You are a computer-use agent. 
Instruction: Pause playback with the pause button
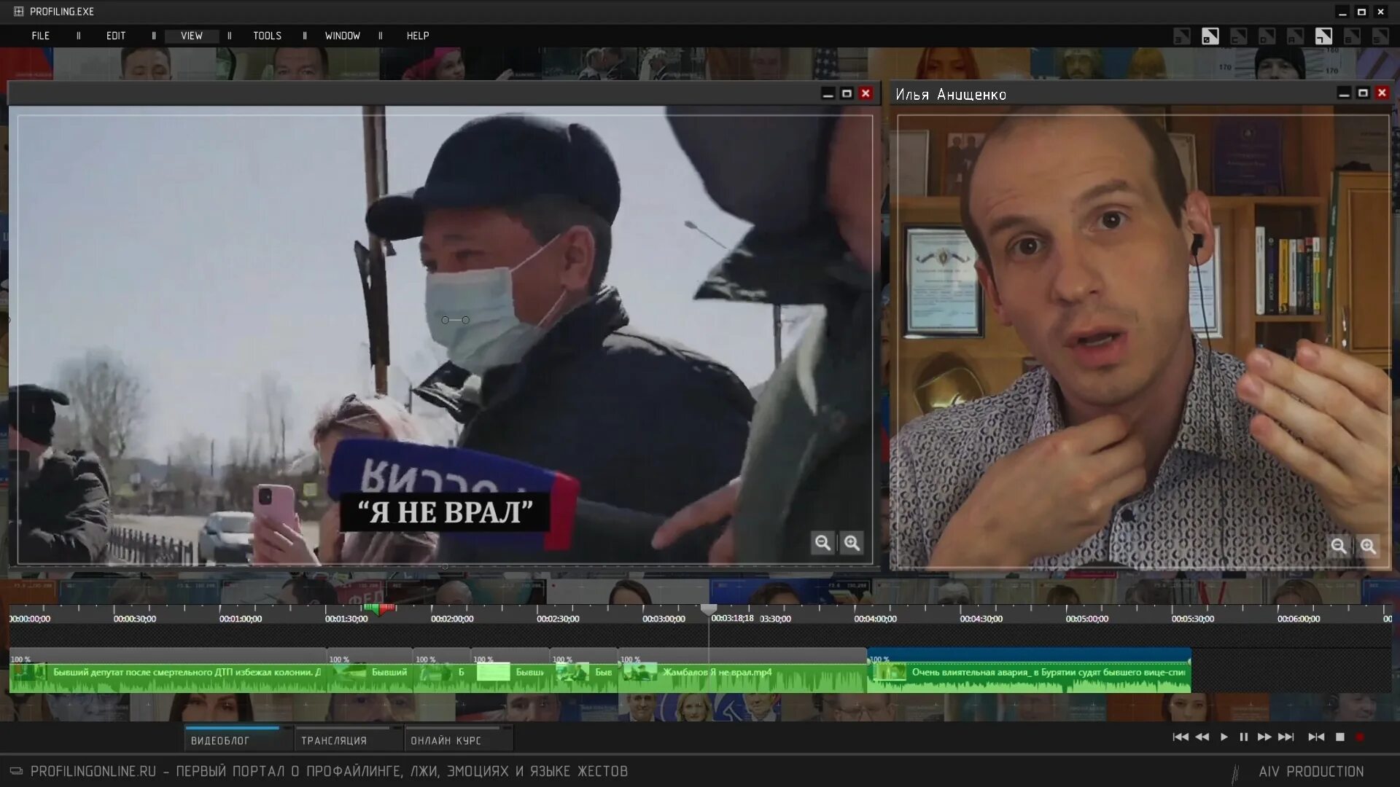click(x=1244, y=737)
